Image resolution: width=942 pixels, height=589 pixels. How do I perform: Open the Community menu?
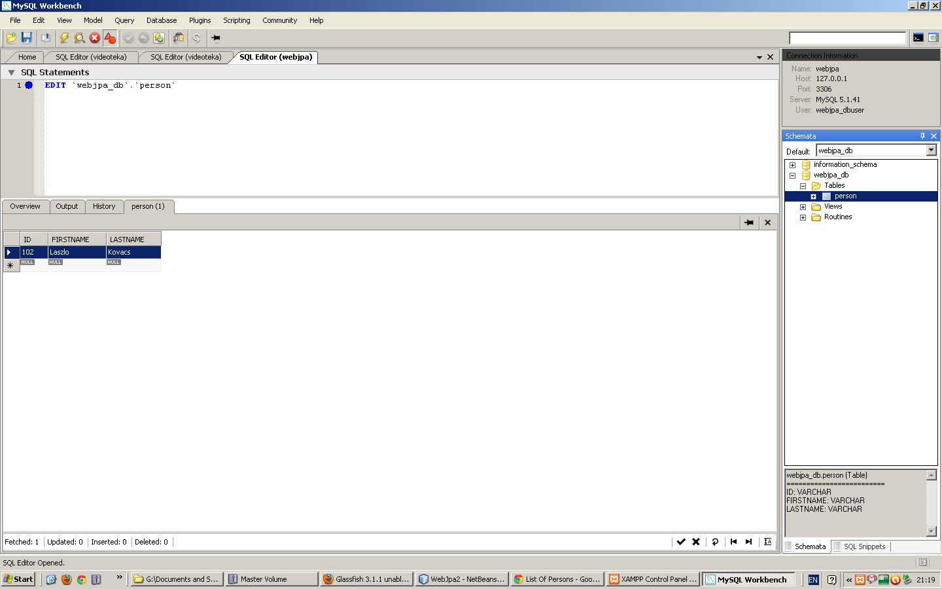(280, 20)
